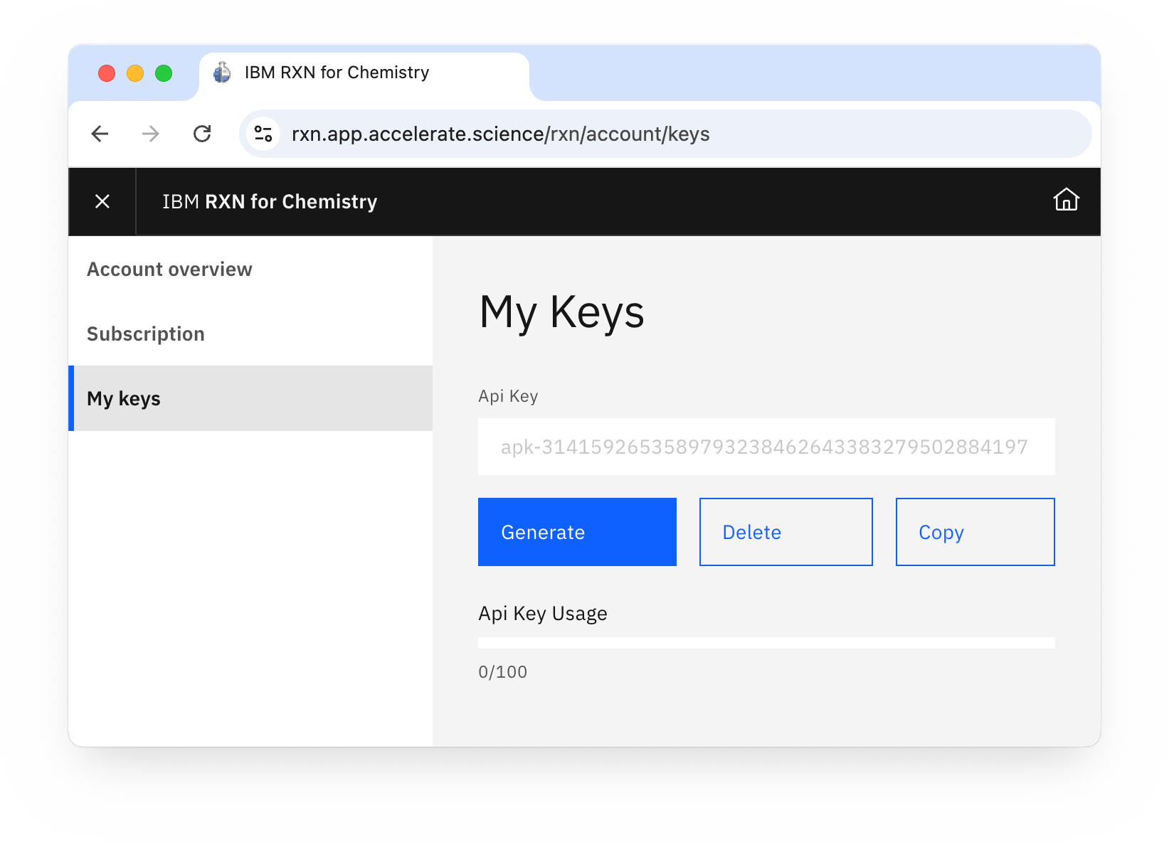Click the browser forward arrow

[x=150, y=134]
